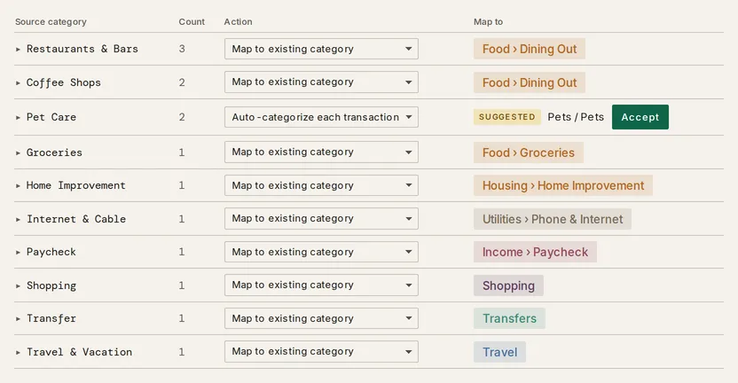The height and width of the screenshot is (383, 738).
Task: Open the action dropdown for Shopping
Action: point(321,285)
